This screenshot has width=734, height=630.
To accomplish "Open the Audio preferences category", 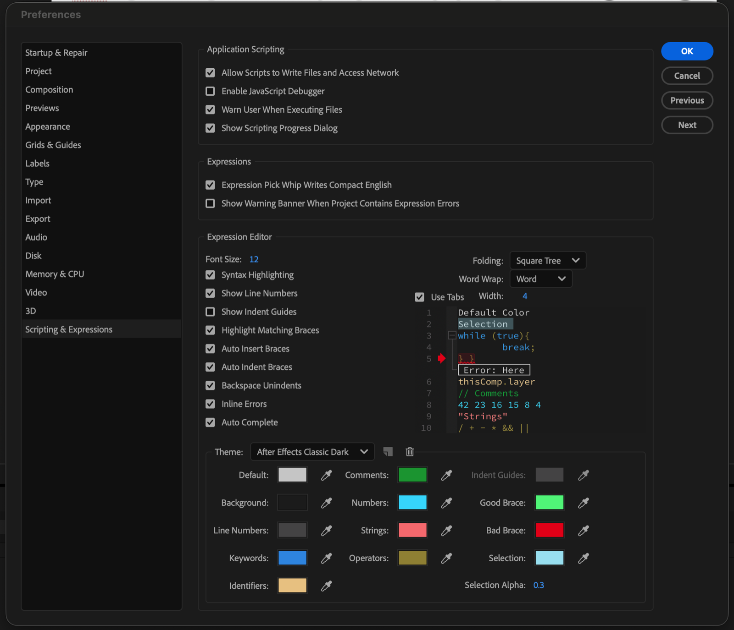I will (101, 237).
